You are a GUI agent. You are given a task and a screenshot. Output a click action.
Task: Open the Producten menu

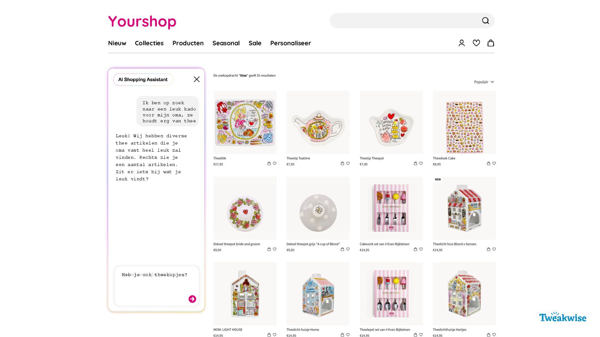188,43
